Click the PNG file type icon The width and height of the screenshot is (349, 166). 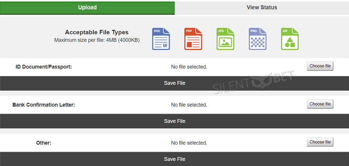(x=257, y=39)
